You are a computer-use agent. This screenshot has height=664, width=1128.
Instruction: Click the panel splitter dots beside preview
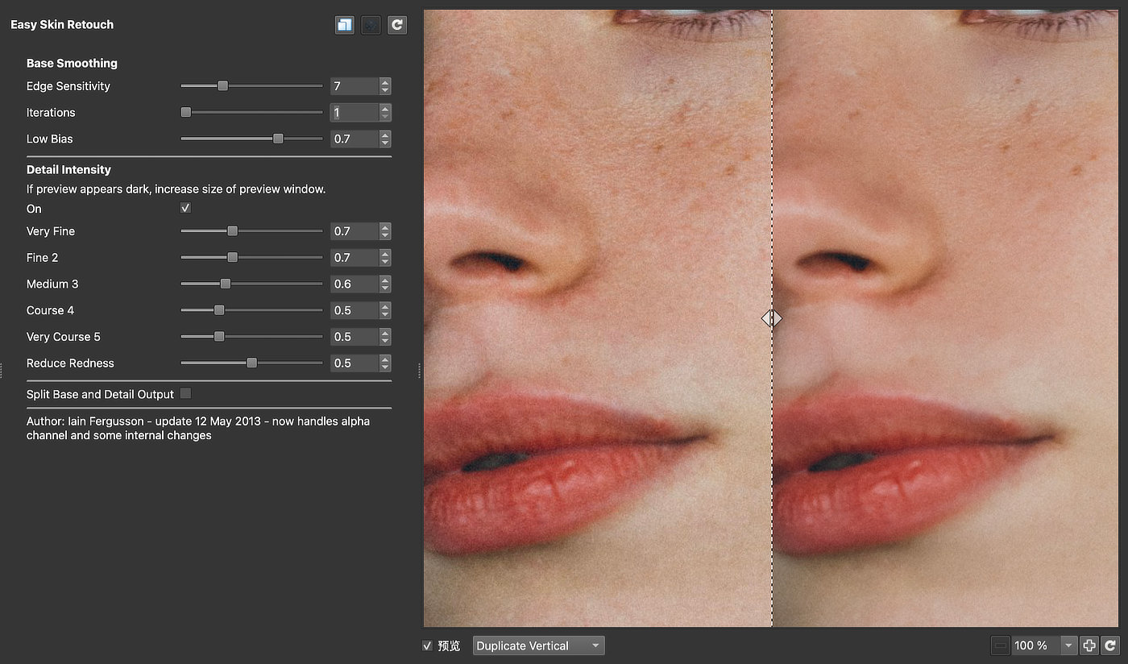click(x=419, y=370)
